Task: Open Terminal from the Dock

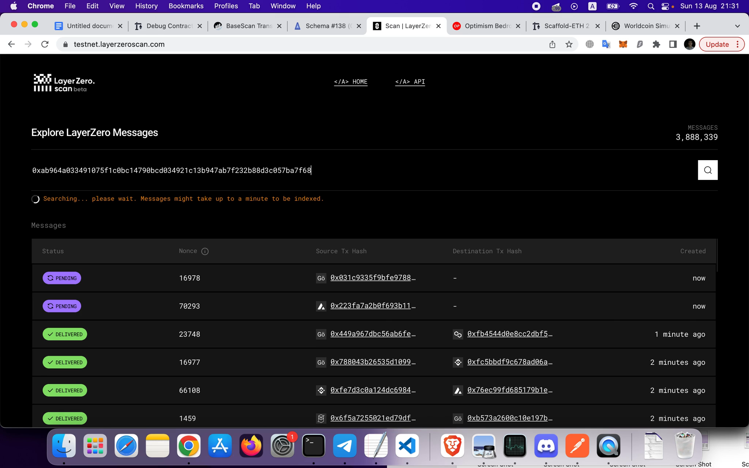Action: (313, 446)
